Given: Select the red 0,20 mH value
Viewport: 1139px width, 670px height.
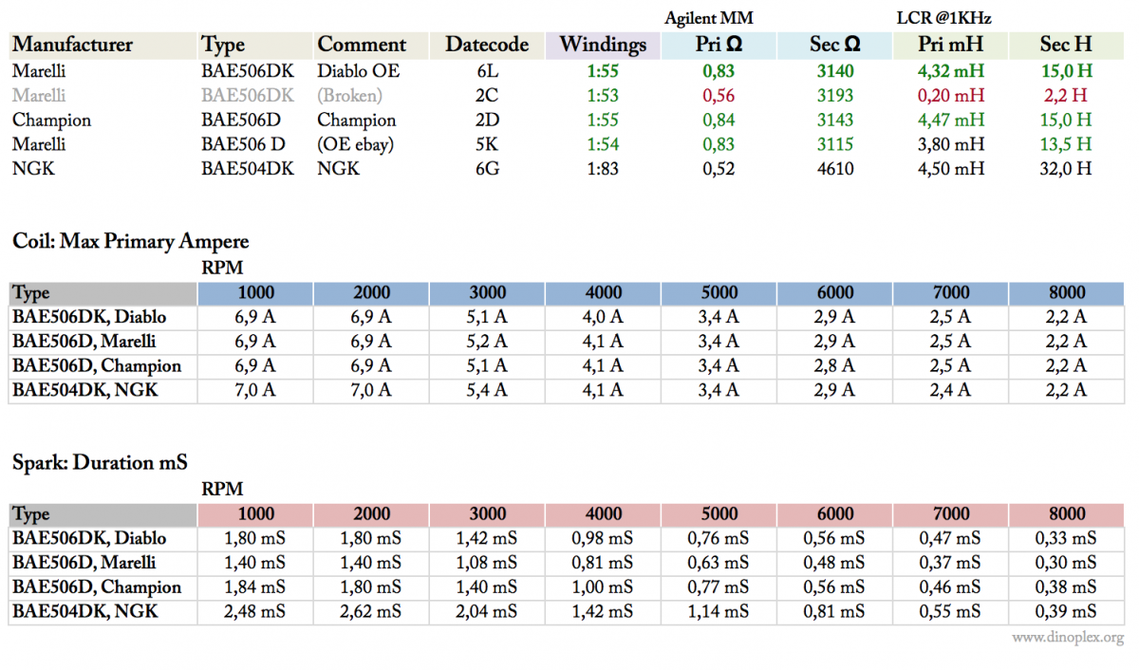Looking at the screenshot, I should 950,96.
